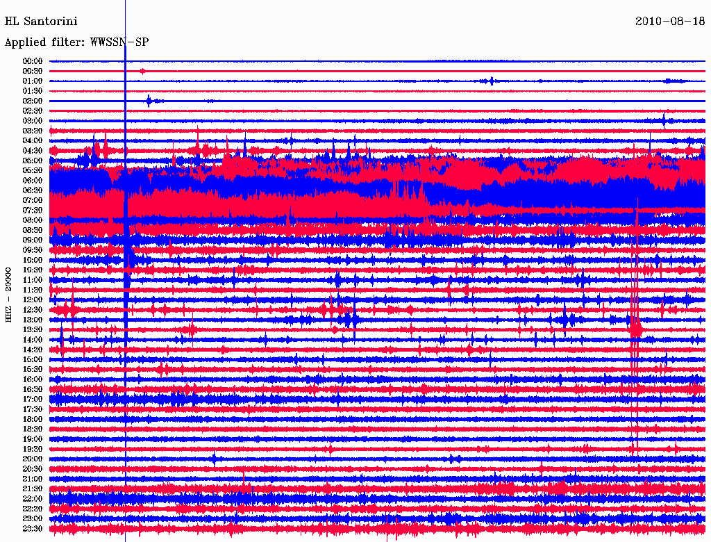Select the 20:00 time label

pyautogui.click(x=33, y=459)
